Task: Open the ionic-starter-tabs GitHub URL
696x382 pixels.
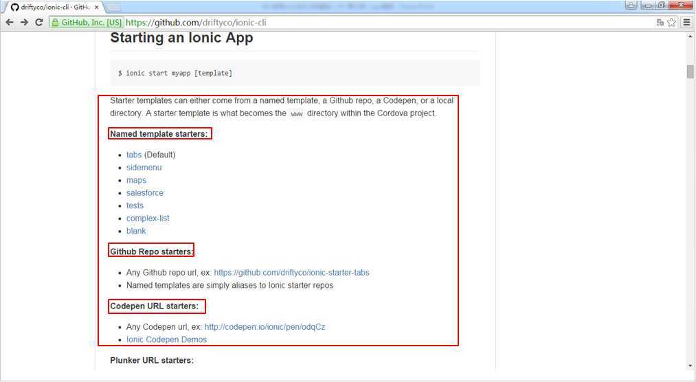Action: coord(291,273)
